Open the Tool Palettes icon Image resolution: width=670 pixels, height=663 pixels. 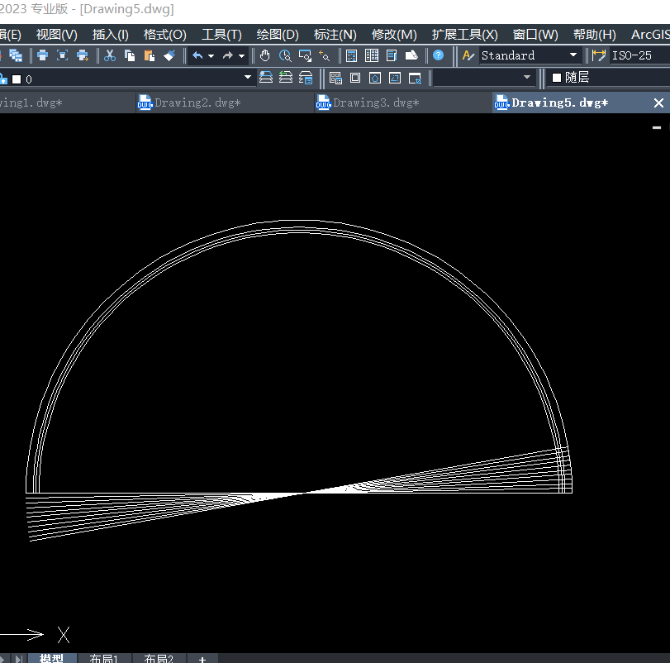pyautogui.click(x=392, y=55)
